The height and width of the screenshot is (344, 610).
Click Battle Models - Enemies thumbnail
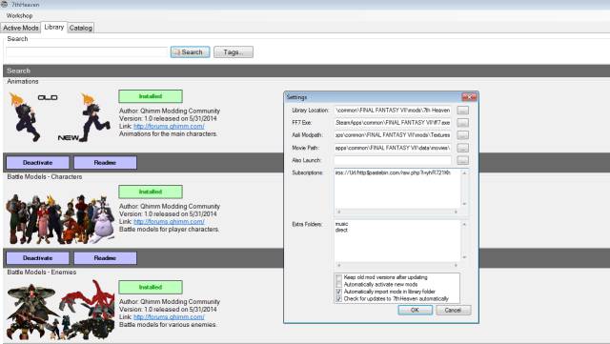[x=61, y=310]
